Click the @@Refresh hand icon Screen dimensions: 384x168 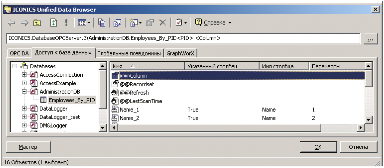(115, 93)
